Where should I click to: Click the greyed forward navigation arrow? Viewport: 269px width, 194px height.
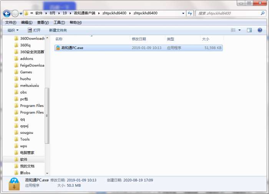point(15,13)
